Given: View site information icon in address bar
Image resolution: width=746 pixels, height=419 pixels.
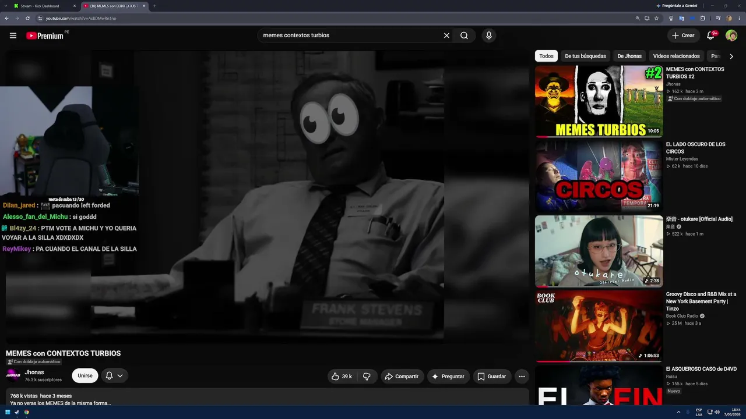Looking at the screenshot, I should pyautogui.click(x=40, y=18).
